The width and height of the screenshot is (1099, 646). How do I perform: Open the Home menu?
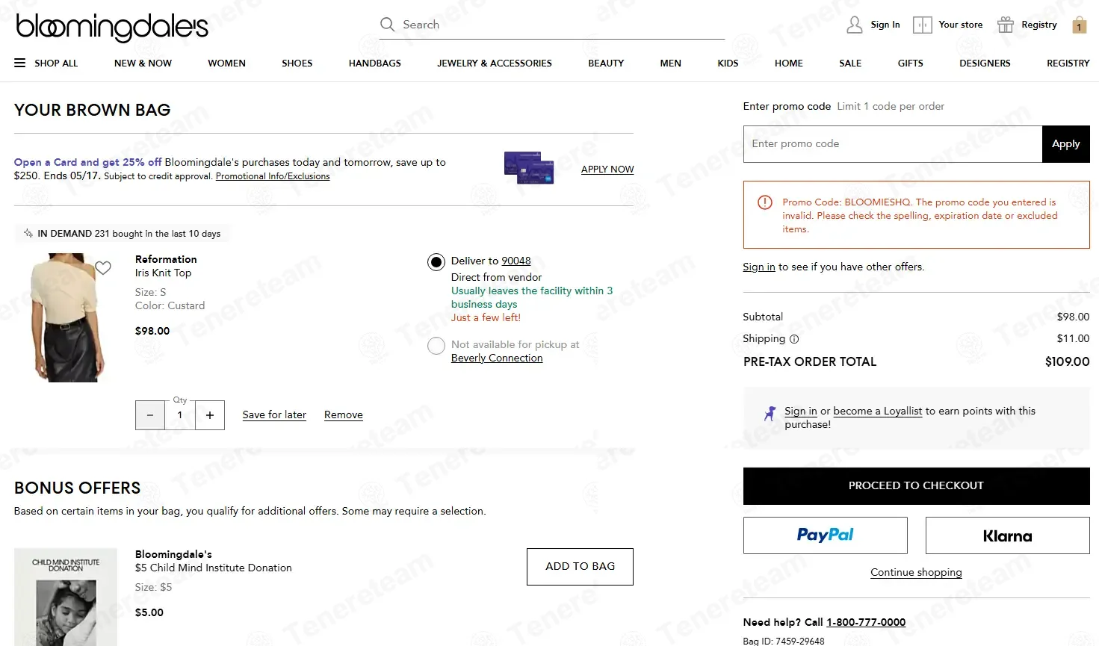click(788, 63)
